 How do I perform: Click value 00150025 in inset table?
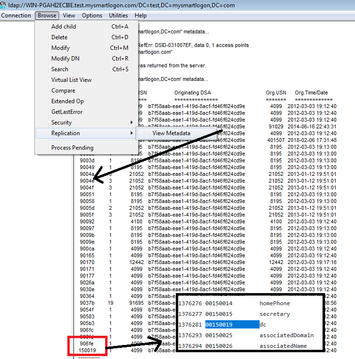click(218, 335)
